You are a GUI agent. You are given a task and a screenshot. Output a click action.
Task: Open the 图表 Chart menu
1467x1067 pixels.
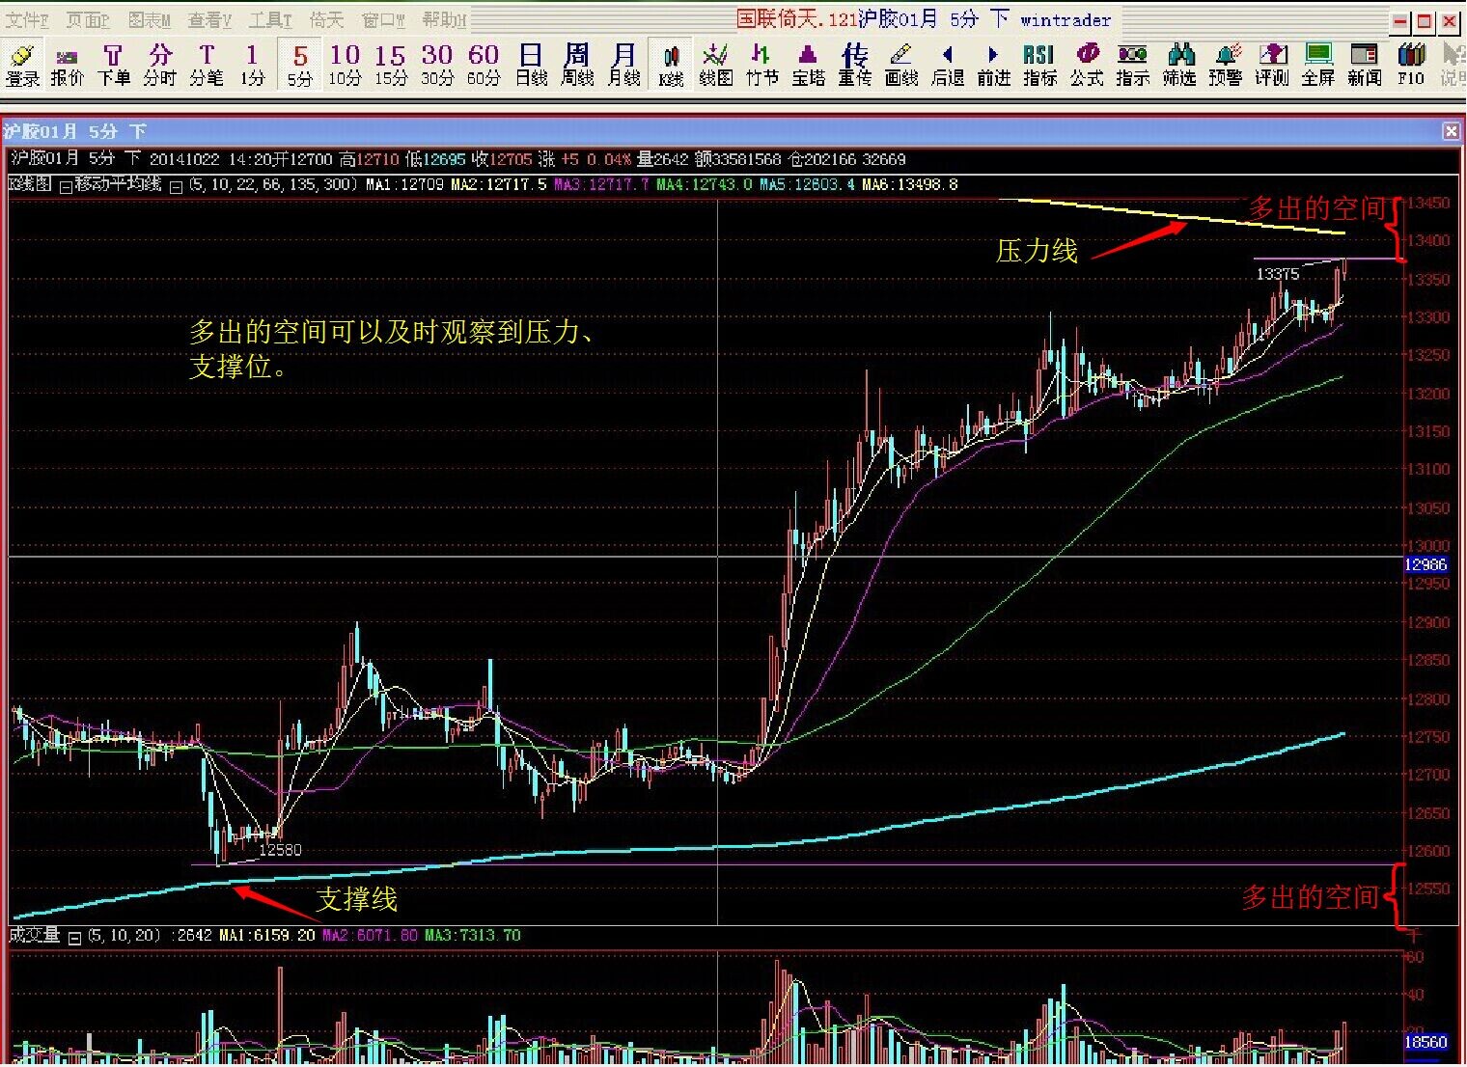[149, 19]
